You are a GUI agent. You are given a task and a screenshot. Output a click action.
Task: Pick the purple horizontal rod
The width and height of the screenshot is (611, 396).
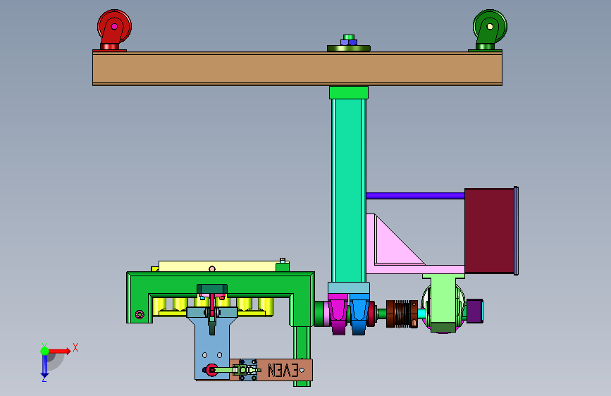click(x=415, y=196)
